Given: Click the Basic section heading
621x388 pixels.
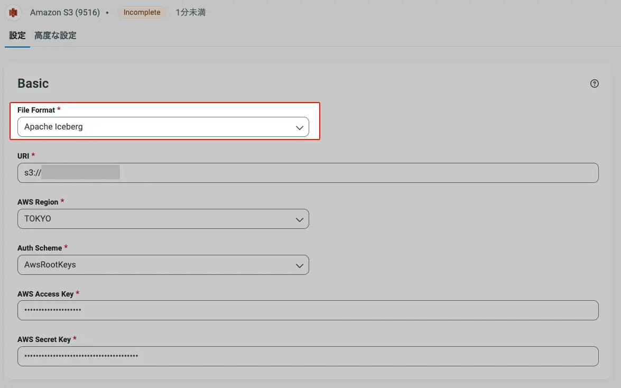Looking at the screenshot, I should coord(33,83).
